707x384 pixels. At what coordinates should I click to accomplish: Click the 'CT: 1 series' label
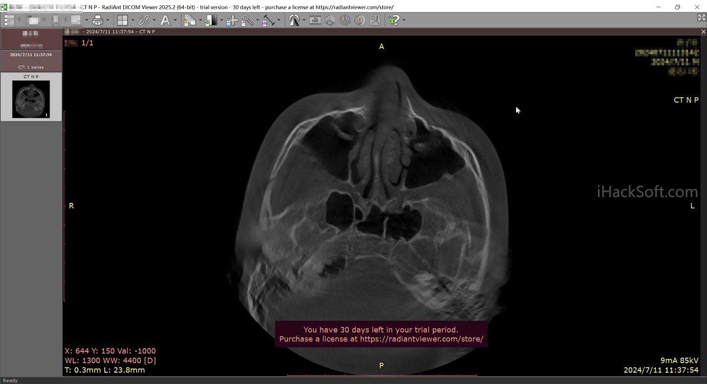coord(31,67)
